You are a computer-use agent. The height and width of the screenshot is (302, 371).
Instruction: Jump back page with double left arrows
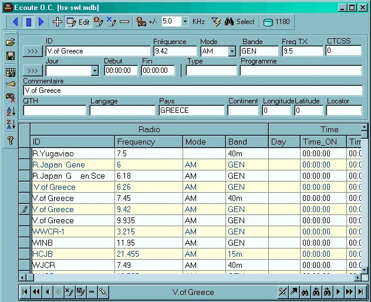36,291
